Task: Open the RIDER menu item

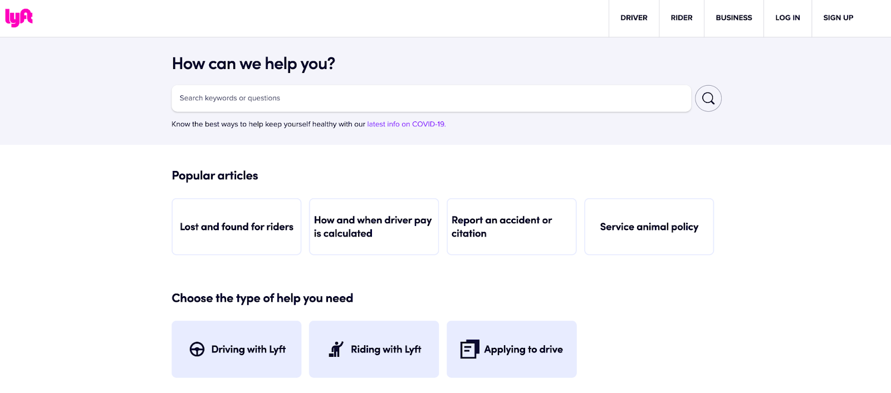Action: [x=682, y=18]
